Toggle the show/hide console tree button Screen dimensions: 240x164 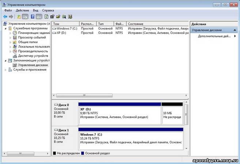[25, 17]
